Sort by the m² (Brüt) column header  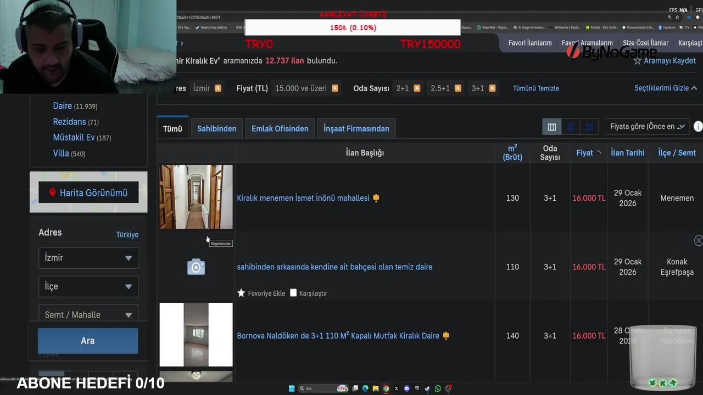coord(512,153)
